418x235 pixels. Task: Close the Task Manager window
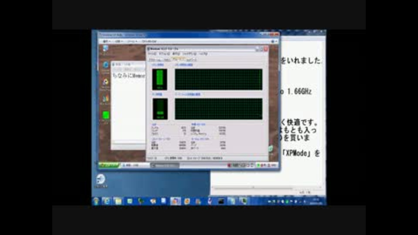coord(266,49)
